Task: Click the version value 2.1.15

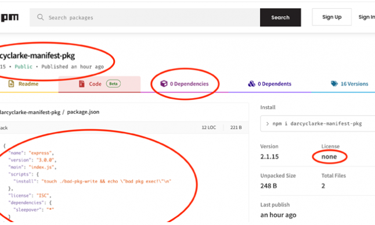Action: click(x=269, y=157)
